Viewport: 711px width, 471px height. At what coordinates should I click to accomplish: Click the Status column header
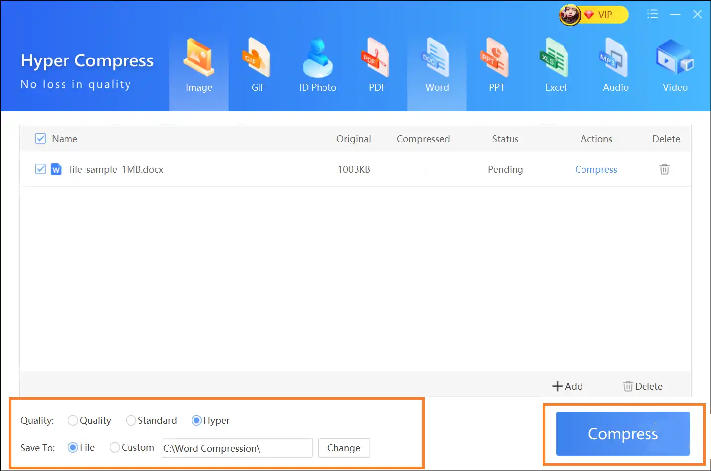[x=505, y=139]
